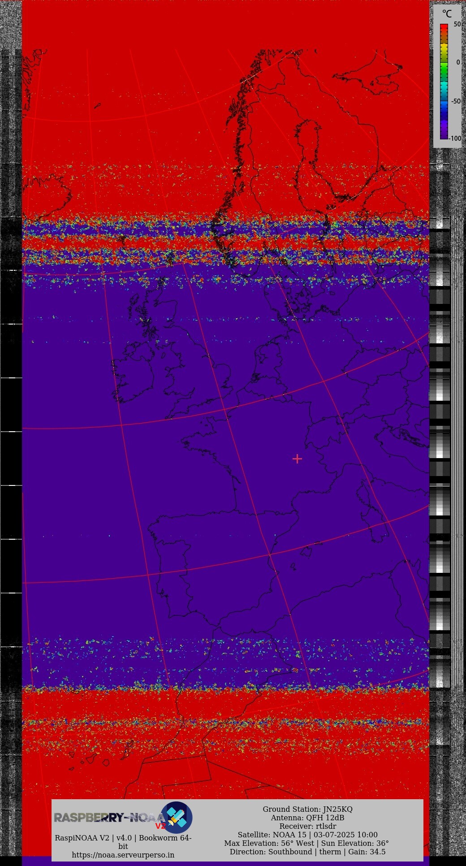Click the 50 value on temperature legend

457,24
